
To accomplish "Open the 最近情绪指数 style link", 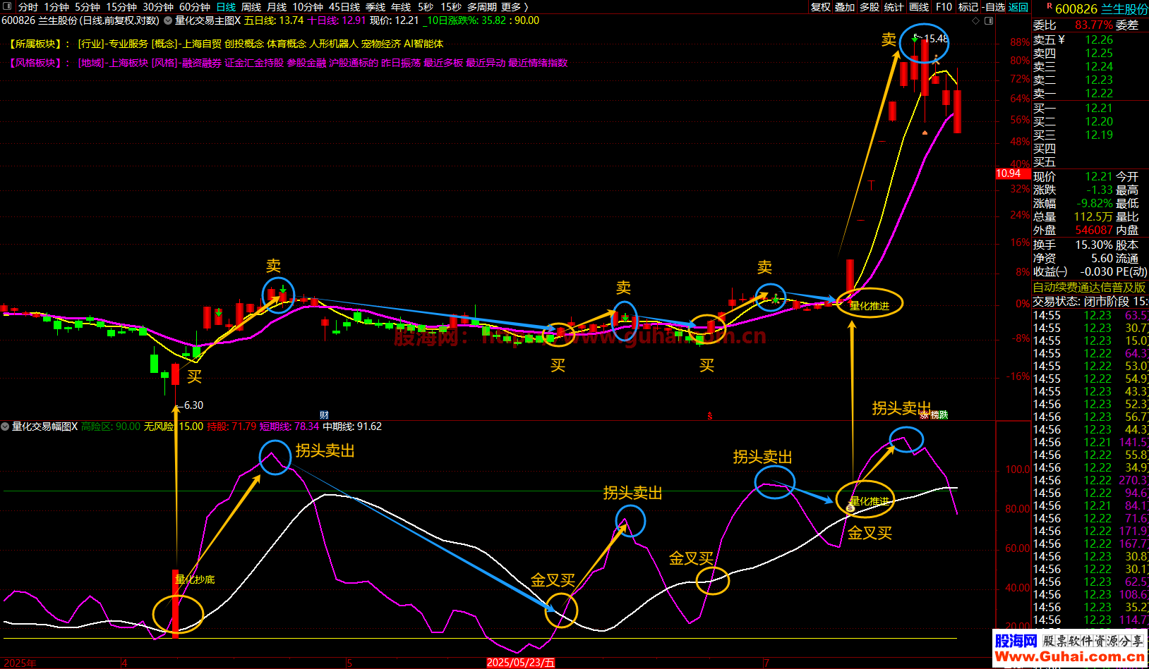I will pyautogui.click(x=538, y=63).
